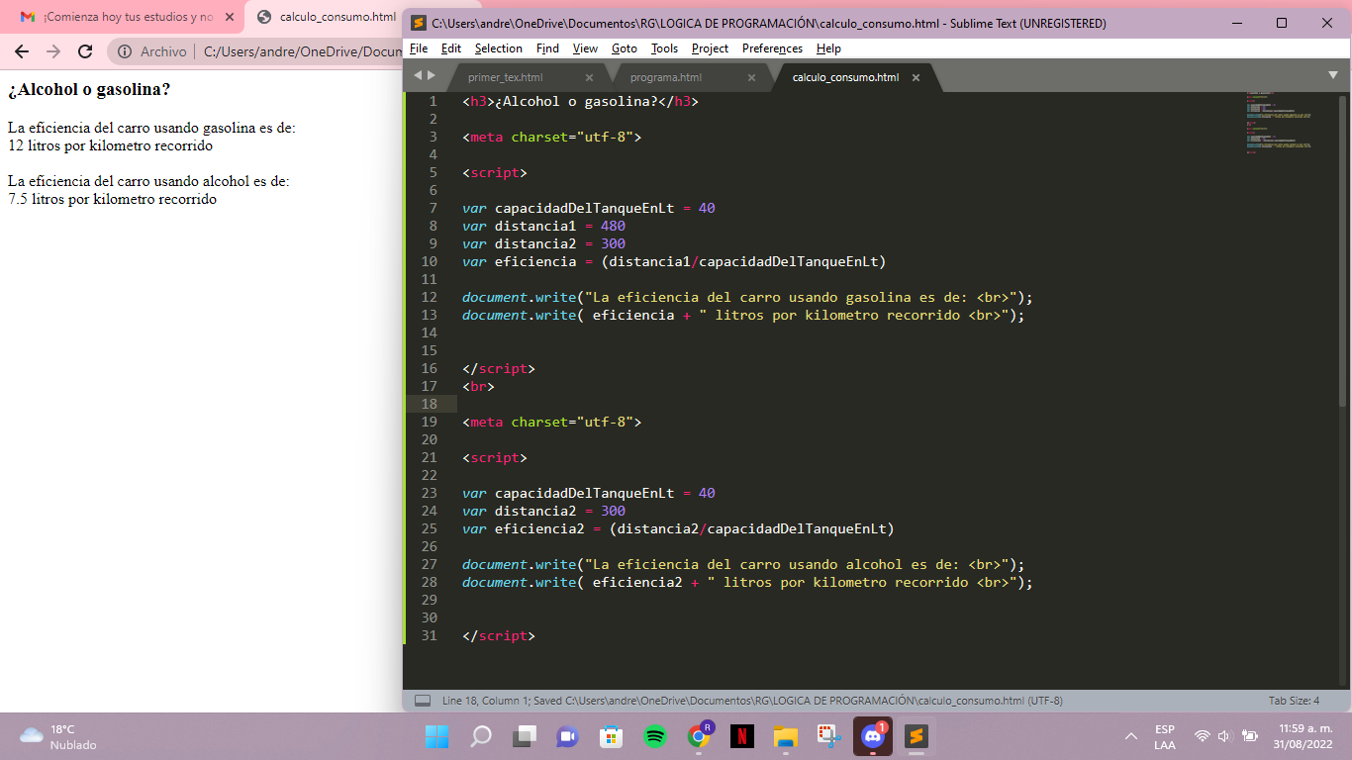Open the Edit menu
The image size is (1352, 760).
click(451, 47)
